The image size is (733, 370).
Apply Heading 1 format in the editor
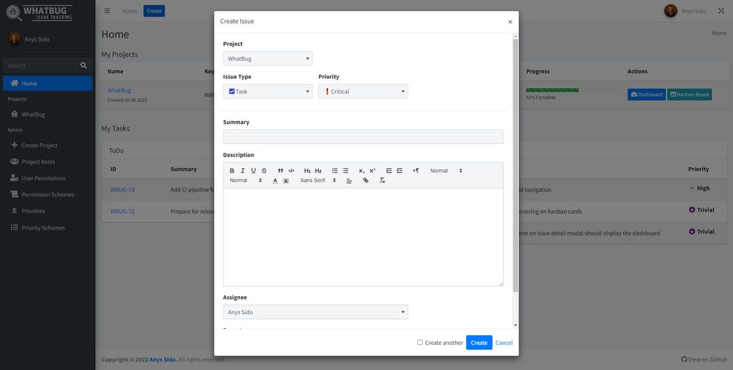coord(307,171)
